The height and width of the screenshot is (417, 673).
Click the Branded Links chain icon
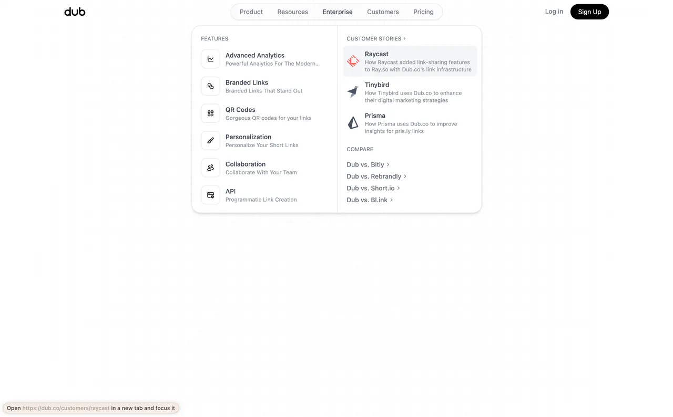[210, 86]
